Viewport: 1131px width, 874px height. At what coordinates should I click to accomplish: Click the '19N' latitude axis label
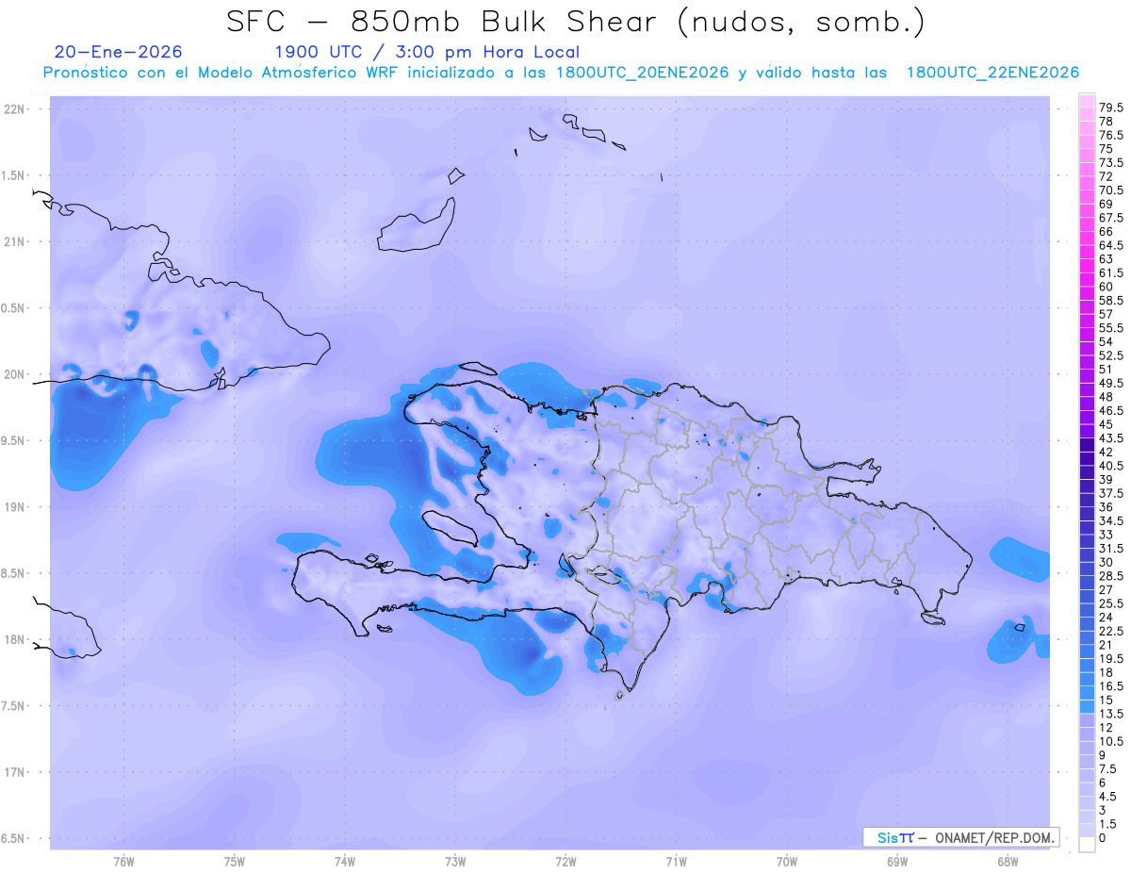(x=14, y=507)
